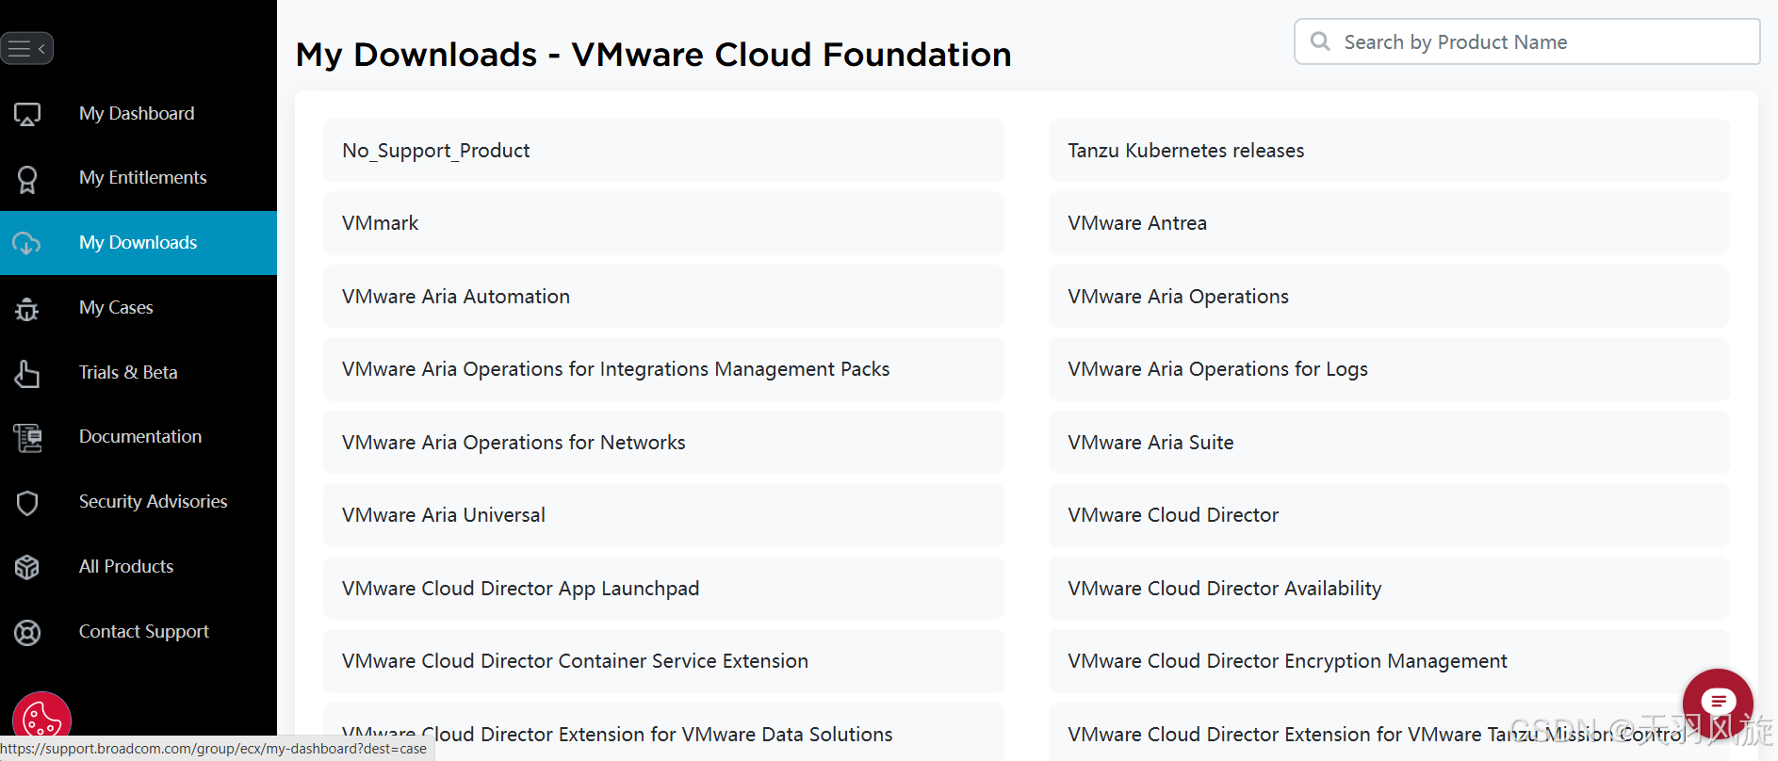This screenshot has height=761, width=1778.
Task: Click the Documentation pages icon
Action: click(27, 437)
